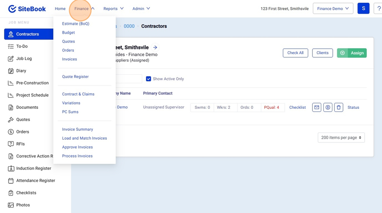
Task: Click the trash delete icon in contractor row
Action: (x=338, y=108)
